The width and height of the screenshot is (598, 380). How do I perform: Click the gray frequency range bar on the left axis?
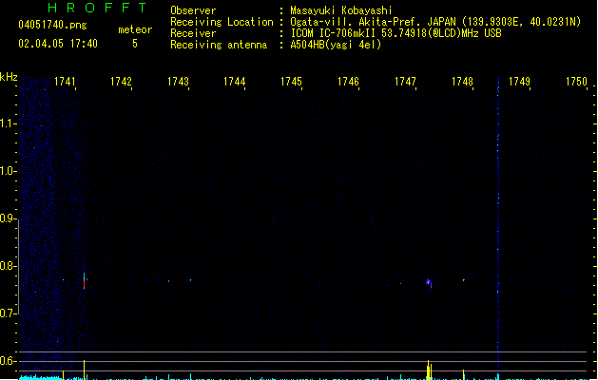pos(19,267)
